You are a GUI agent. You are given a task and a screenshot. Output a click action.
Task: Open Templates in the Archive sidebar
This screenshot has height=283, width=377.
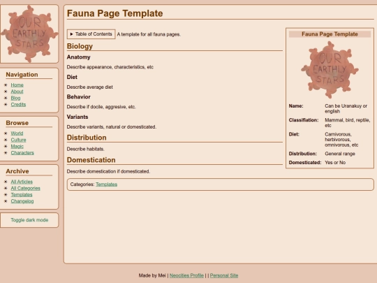point(22,195)
